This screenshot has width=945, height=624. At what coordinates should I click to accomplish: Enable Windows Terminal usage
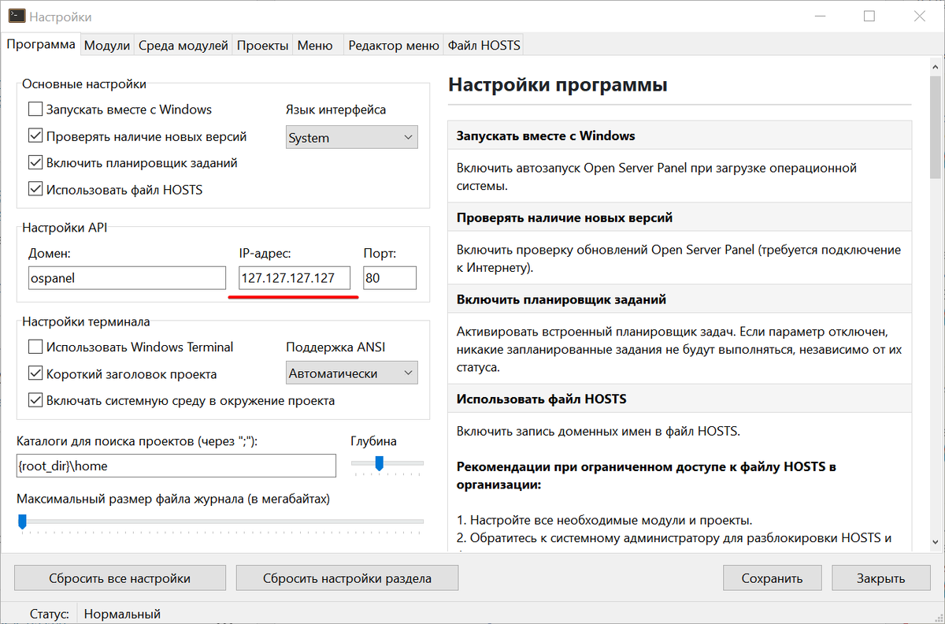point(35,347)
